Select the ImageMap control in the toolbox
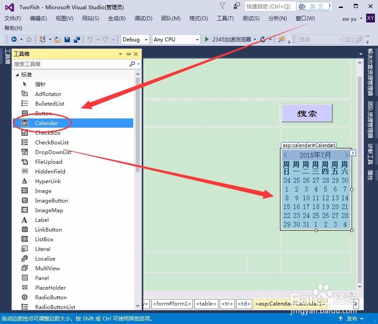Screen dimensions: 378x324 (x=73, y=210)
